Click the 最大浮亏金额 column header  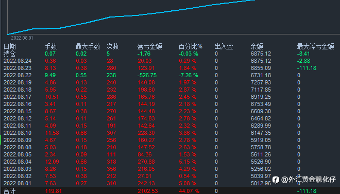[x=315, y=46]
